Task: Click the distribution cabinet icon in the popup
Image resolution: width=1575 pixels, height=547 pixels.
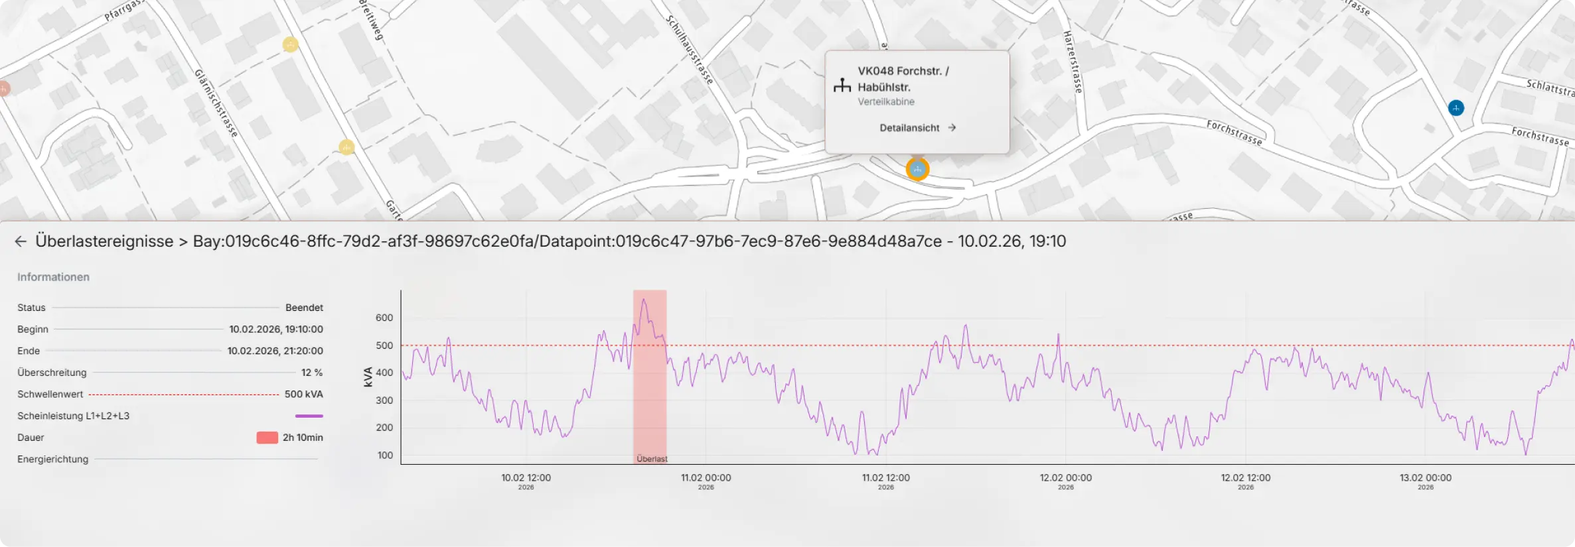Action: (842, 85)
